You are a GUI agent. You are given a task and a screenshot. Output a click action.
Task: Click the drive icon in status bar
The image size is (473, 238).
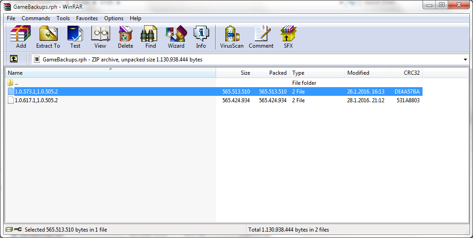(x=9, y=230)
